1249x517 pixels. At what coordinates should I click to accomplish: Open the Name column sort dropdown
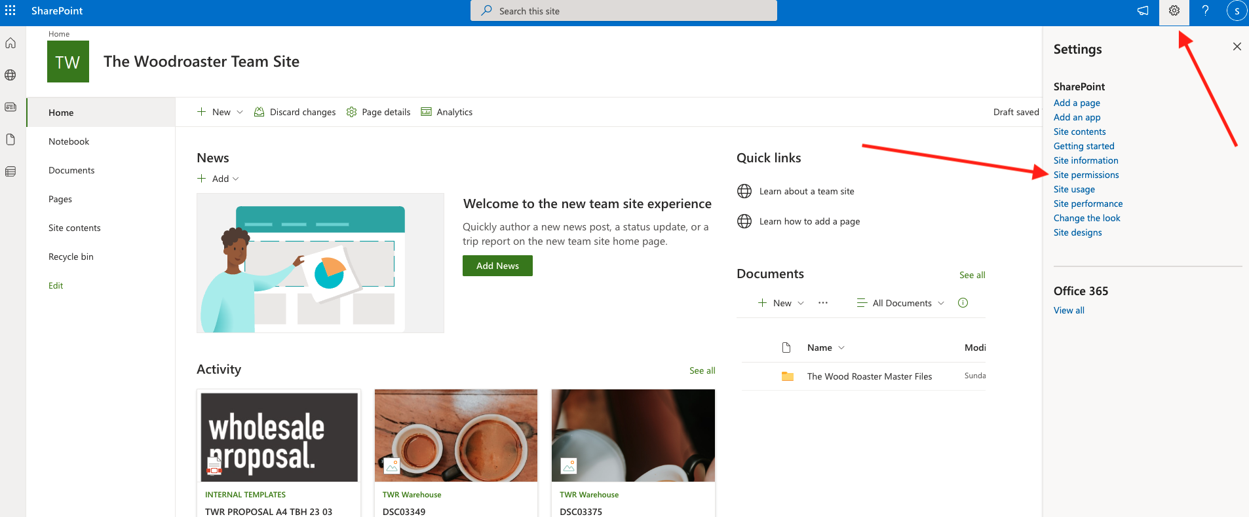[x=841, y=348]
